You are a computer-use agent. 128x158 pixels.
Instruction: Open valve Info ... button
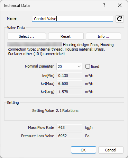103,36
